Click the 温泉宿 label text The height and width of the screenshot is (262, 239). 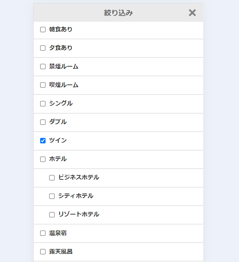click(58, 233)
